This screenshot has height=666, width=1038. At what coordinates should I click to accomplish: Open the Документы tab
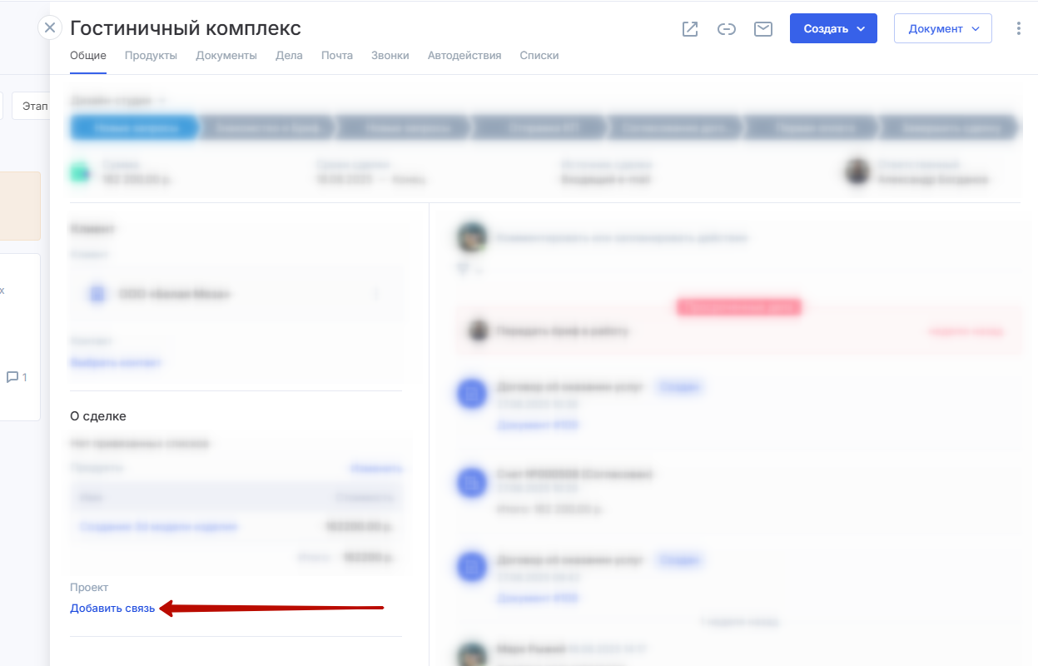[x=226, y=56]
